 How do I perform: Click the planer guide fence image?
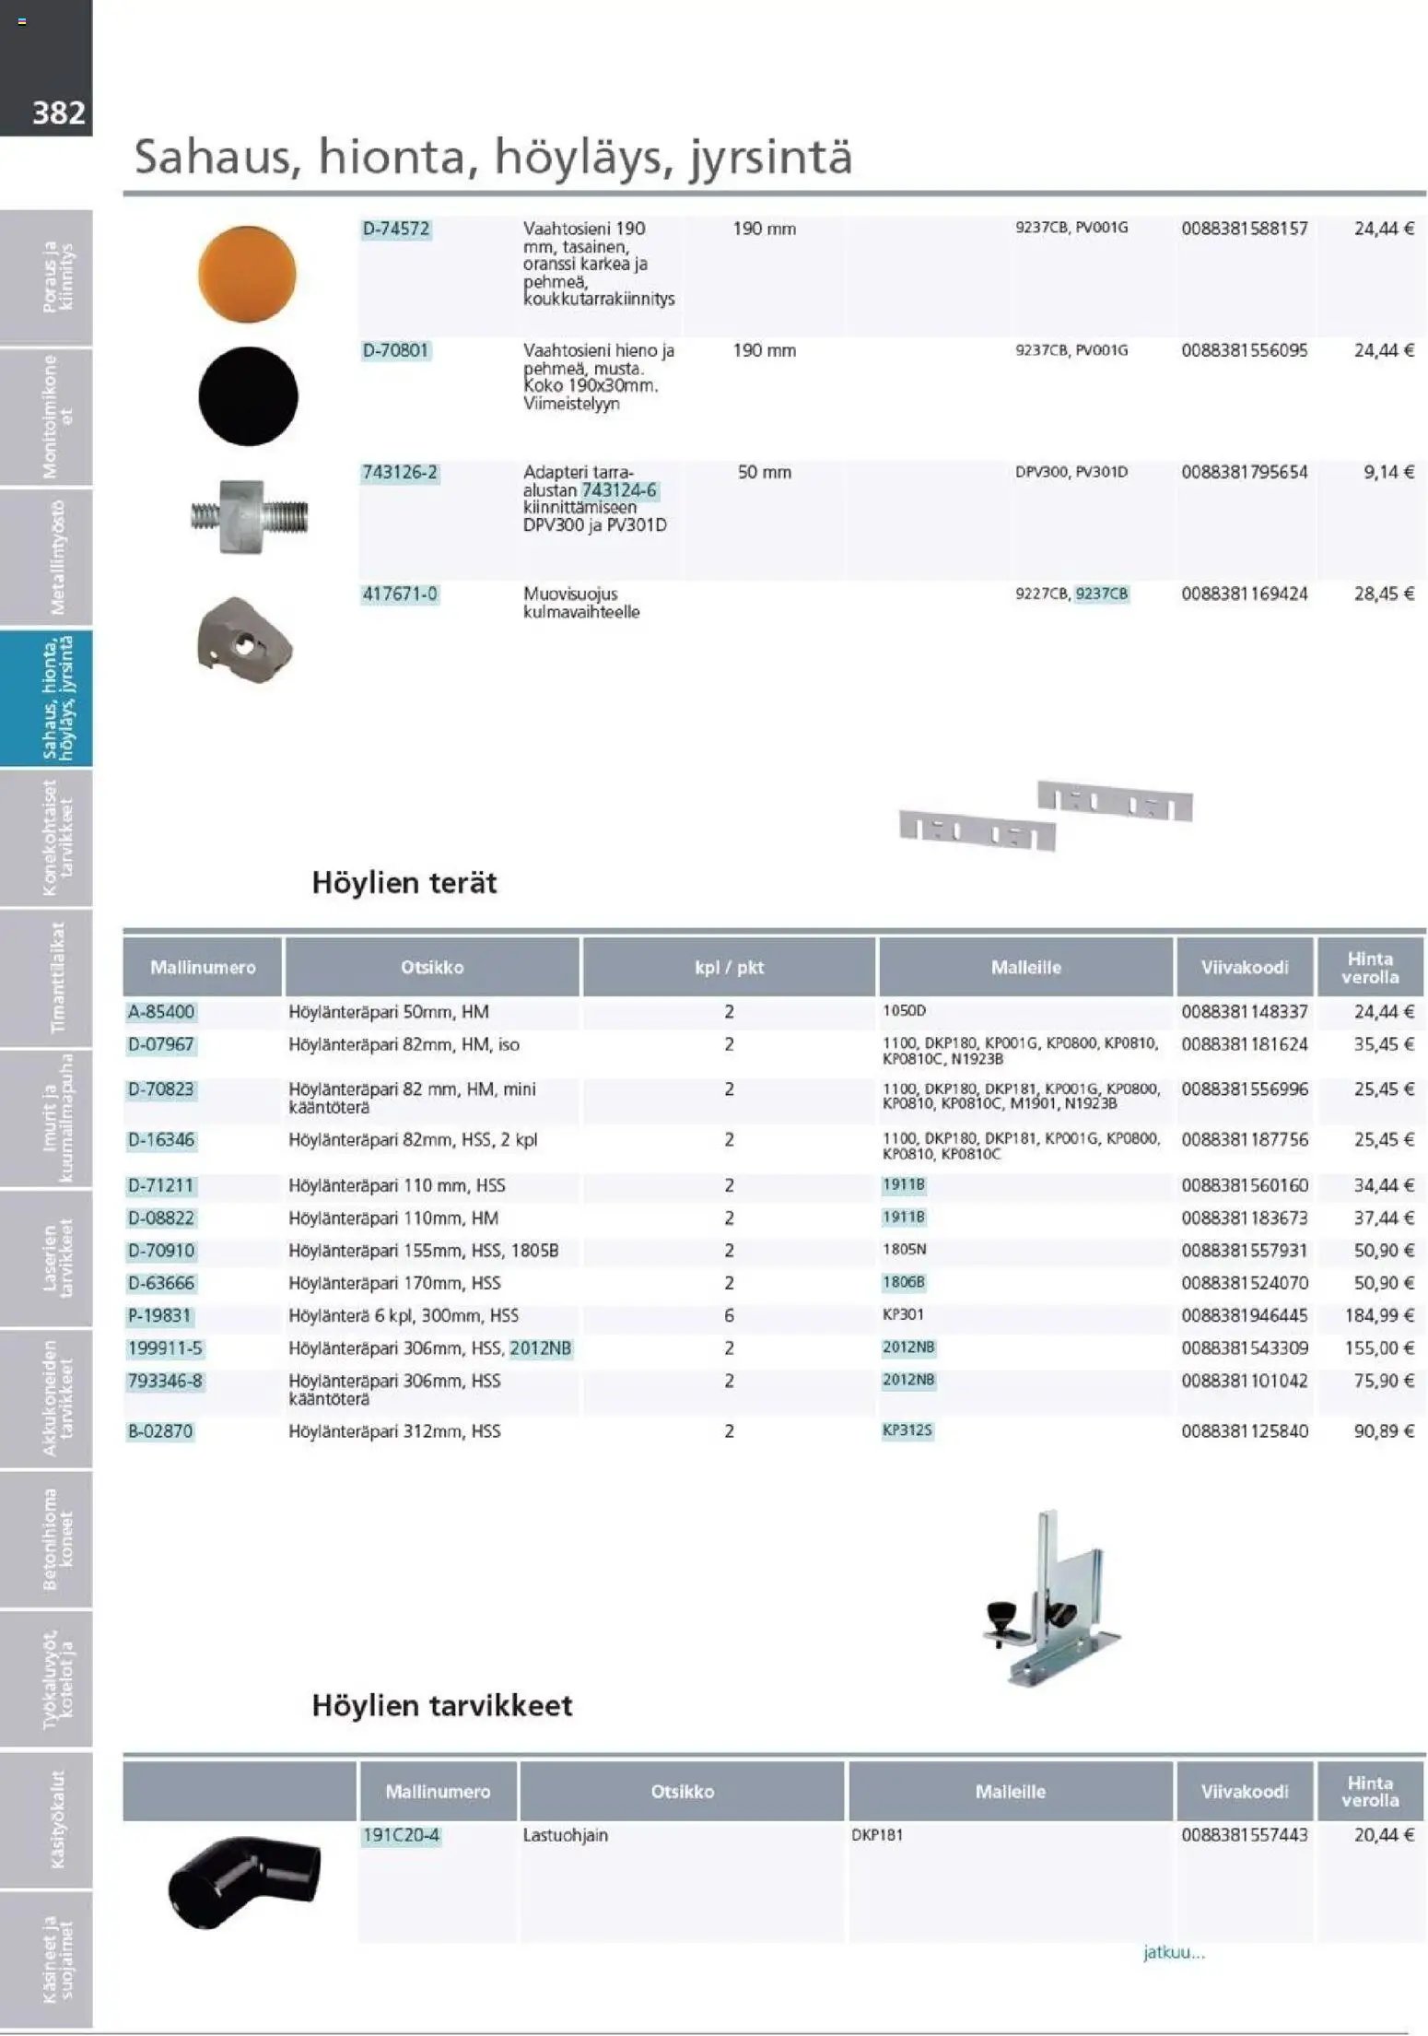(1054, 1599)
